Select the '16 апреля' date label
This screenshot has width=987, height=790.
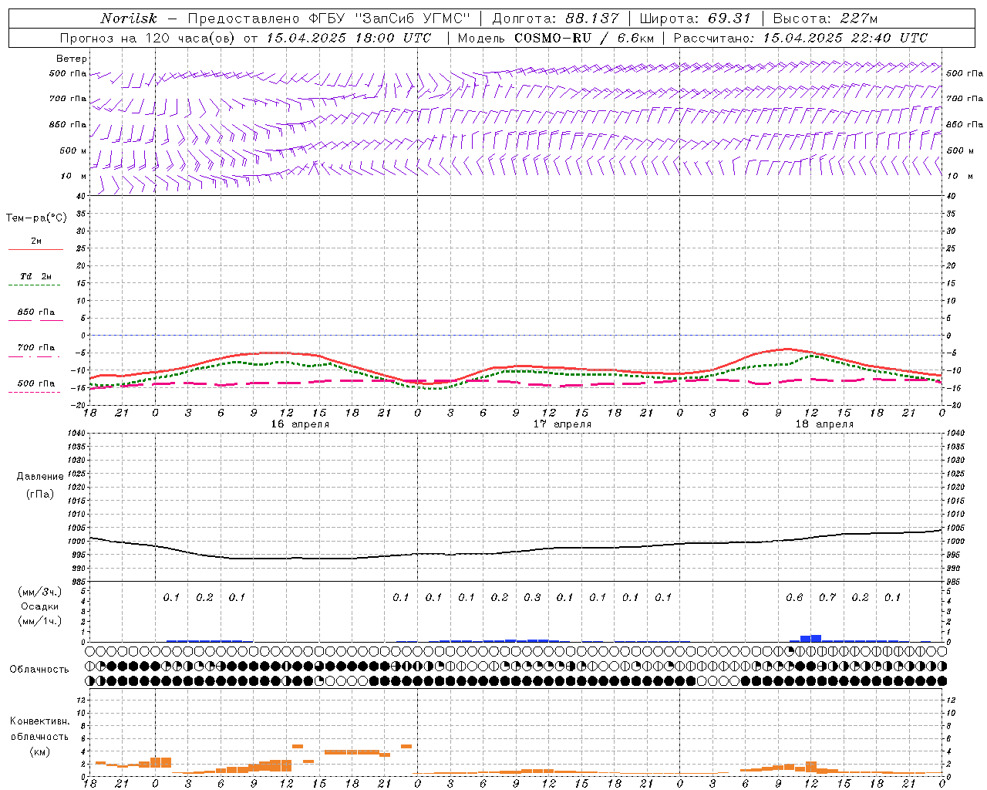(x=300, y=424)
